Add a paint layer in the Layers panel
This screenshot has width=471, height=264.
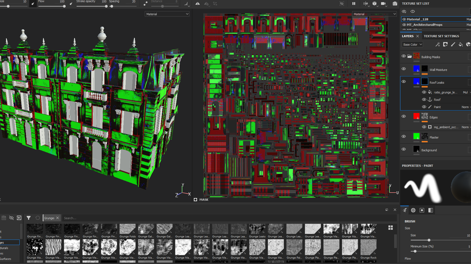coord(453,44)
